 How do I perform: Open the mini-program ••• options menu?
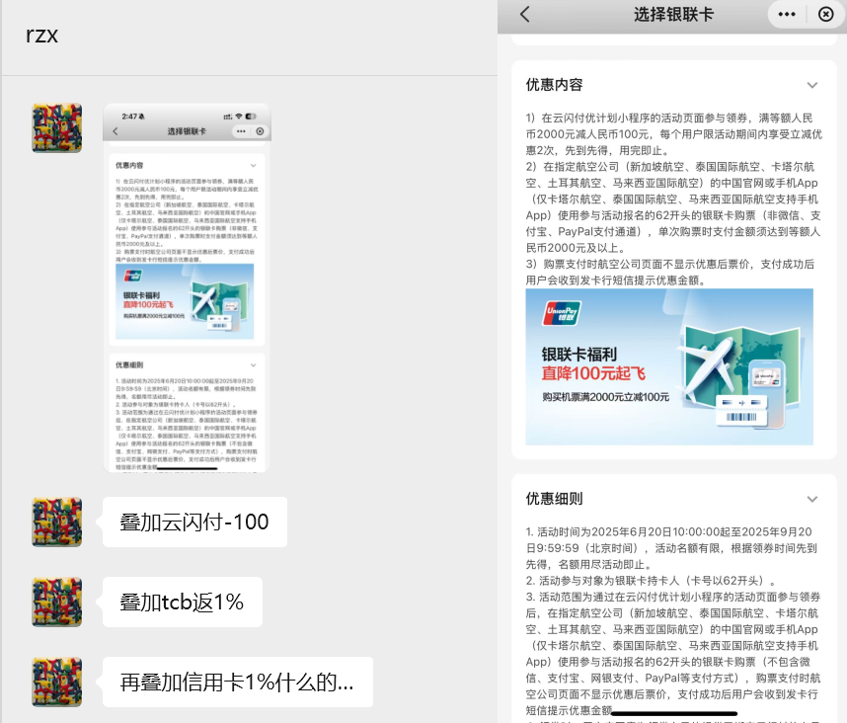(x=787, y=15)
